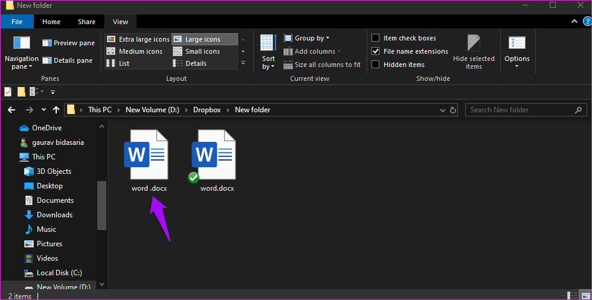The image size is (592, 300).
Task: Open address bar history dropdown
Action: pyautogui.click(x=442, y=110)
